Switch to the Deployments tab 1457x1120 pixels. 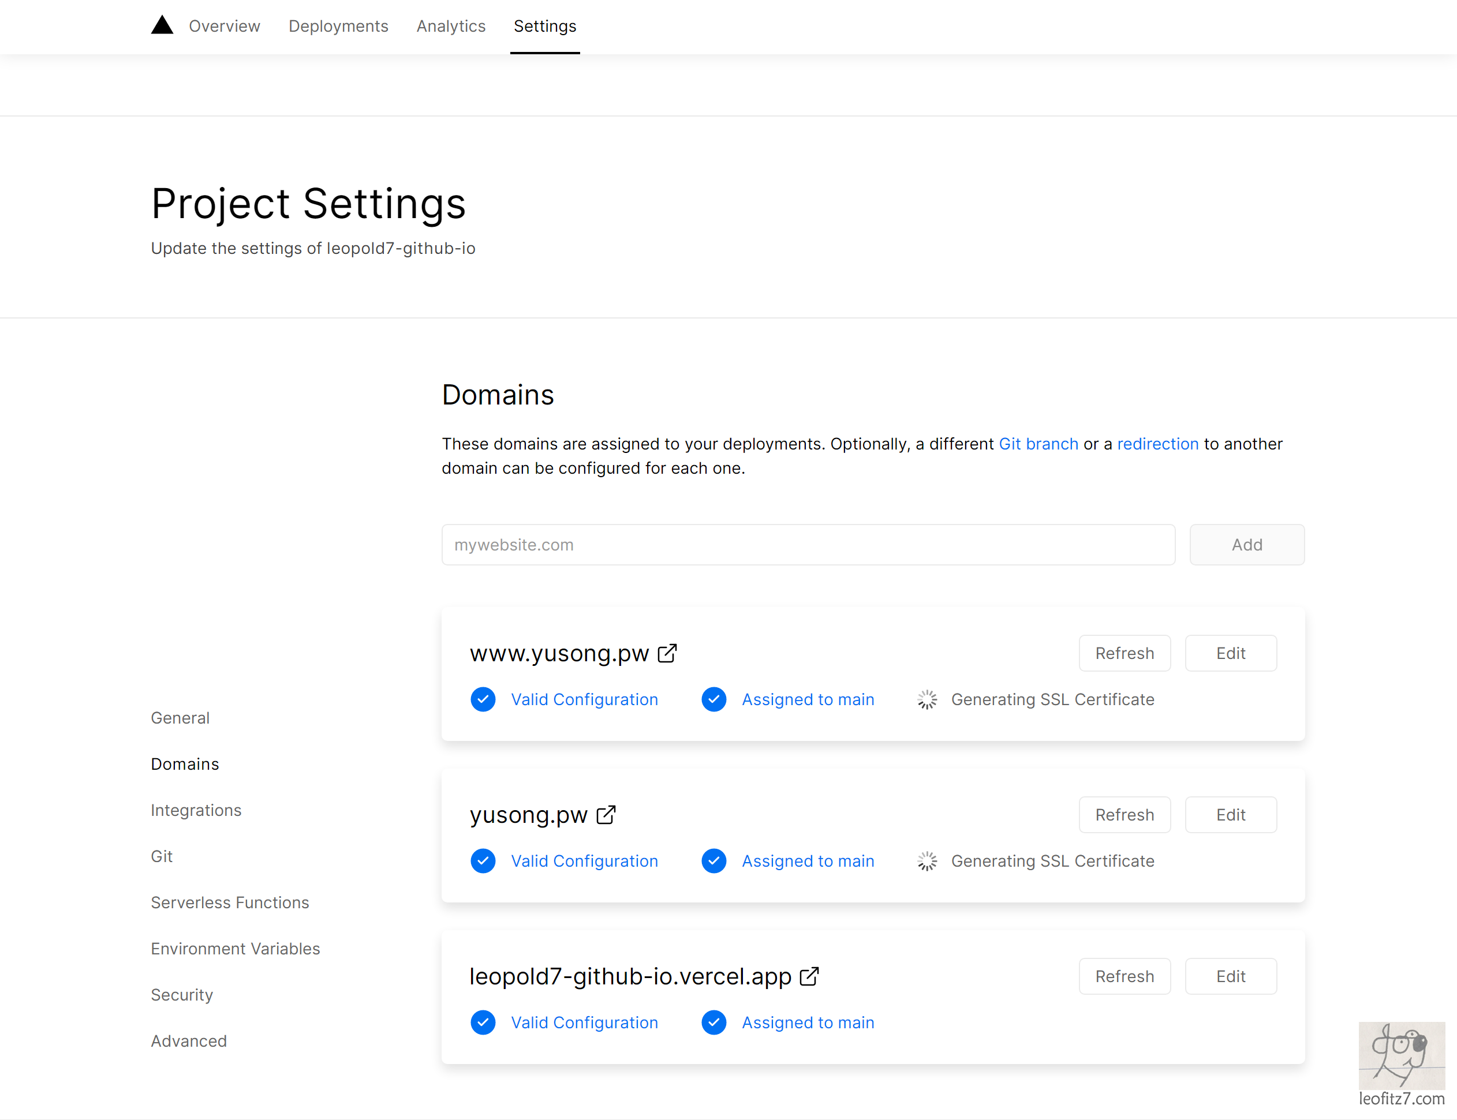[338, 26]
